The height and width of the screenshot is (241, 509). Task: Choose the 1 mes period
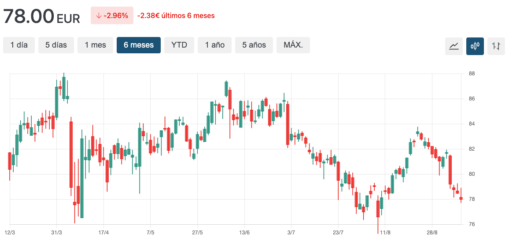tap(96, 45)
